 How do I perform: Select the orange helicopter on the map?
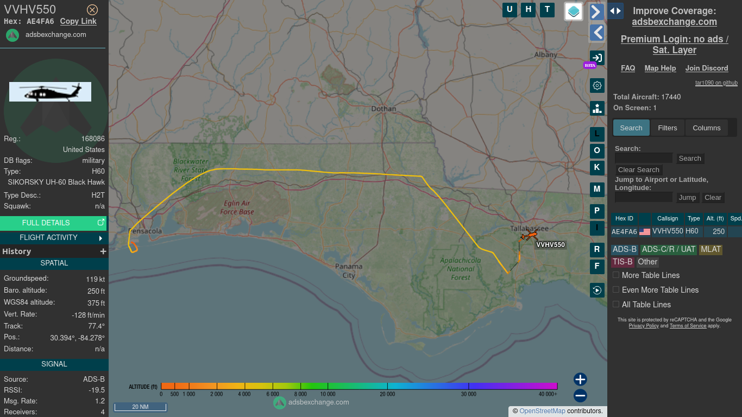coord(529,235)
